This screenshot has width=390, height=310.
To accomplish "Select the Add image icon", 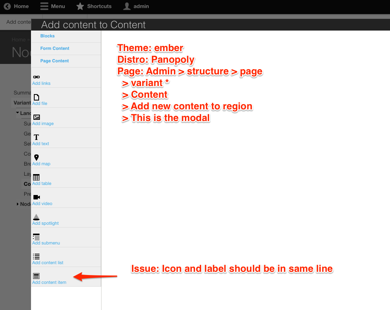I will pos(36,117).
